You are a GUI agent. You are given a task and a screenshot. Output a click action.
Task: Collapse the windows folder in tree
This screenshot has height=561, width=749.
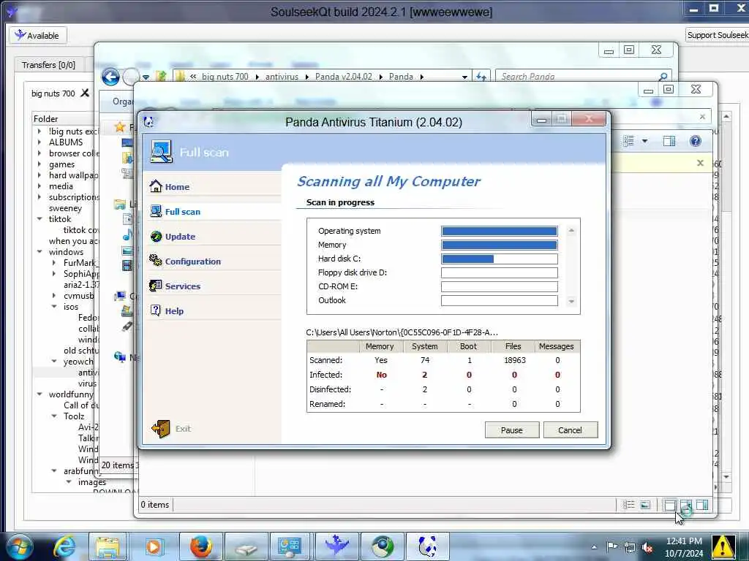(39, 252)
